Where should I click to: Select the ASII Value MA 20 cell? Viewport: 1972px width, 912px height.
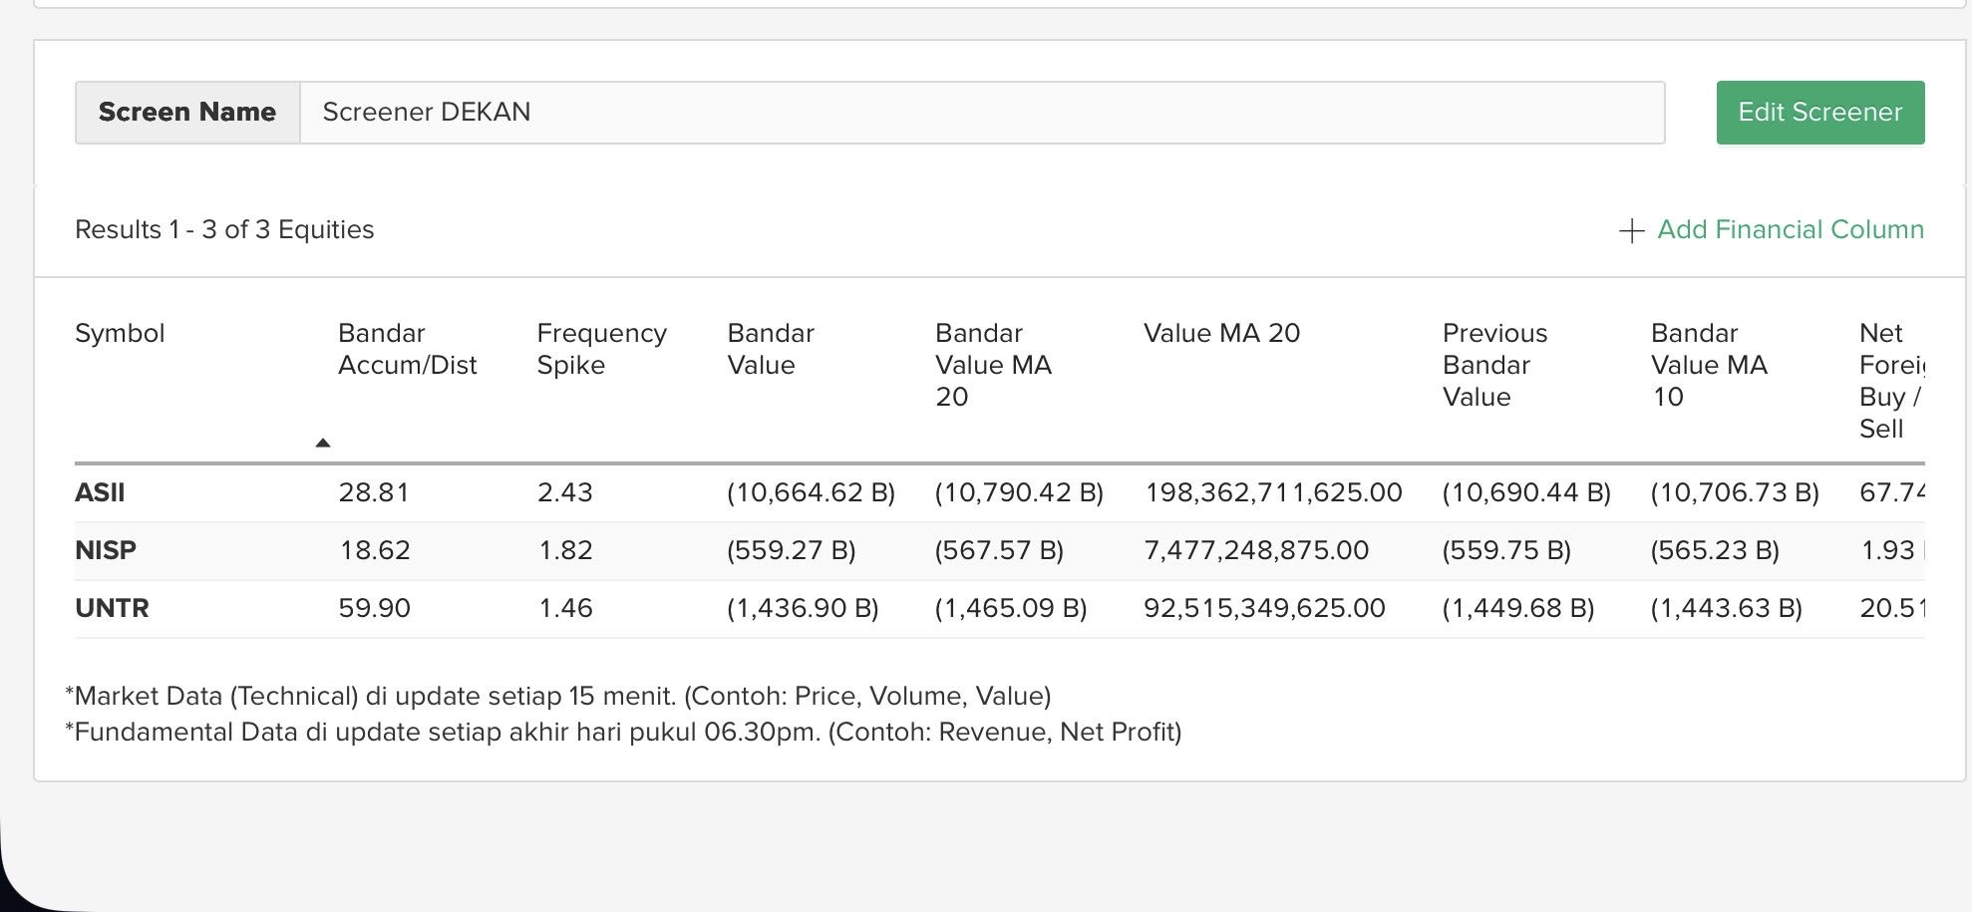pos(1273,493)
